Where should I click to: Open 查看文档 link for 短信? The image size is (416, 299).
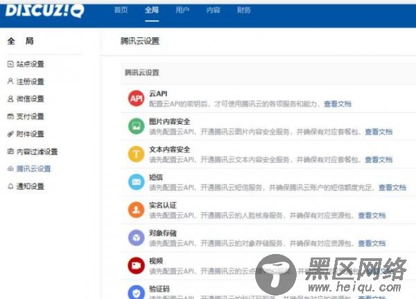pyautogui.click(x=392, y=188)
